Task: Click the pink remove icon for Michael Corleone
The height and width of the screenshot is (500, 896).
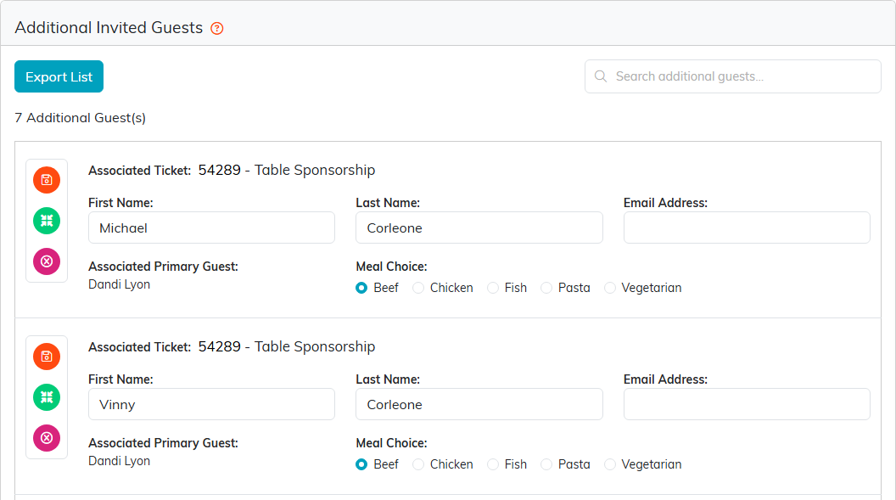Action: point(47,261)
